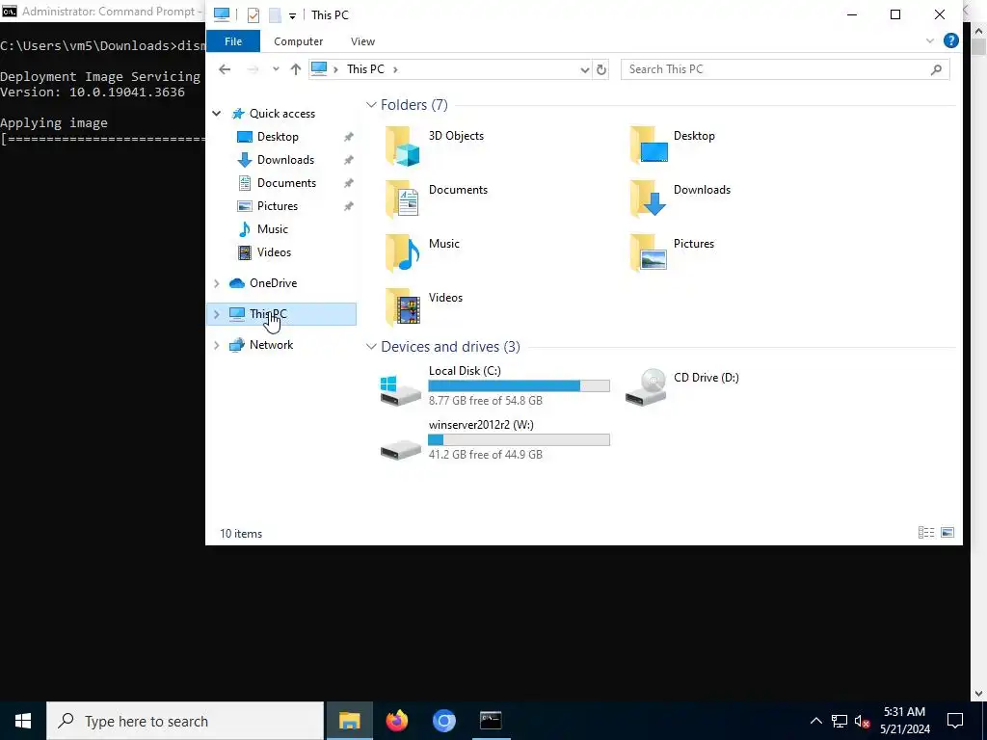The height and width of the screenshot is (740, 987).
Task: Expand the Network tree node
Action: (217, 345)
